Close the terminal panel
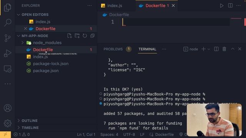 (x=240, y=49)
